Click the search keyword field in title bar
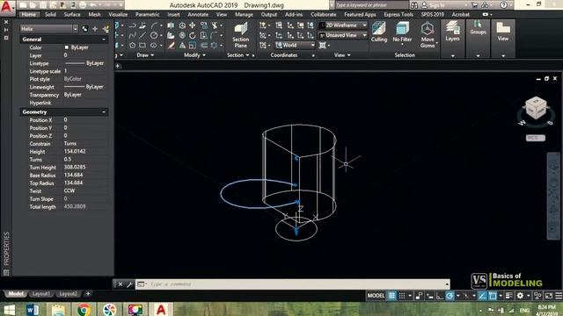This screenshot has height=316, width=563. (371, 5)
